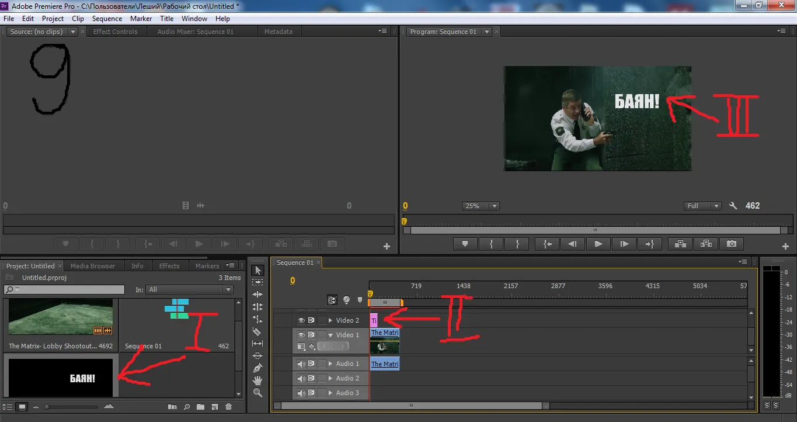
Task: Select the Ripple Edit tool
Action: (x=258, y=295)
